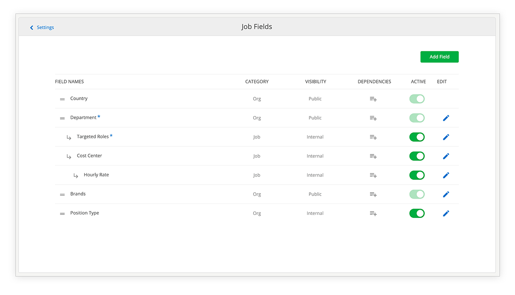Click the Add Field button
The width and height of the screenshot is (515, 295).
[x=439, y=57]
